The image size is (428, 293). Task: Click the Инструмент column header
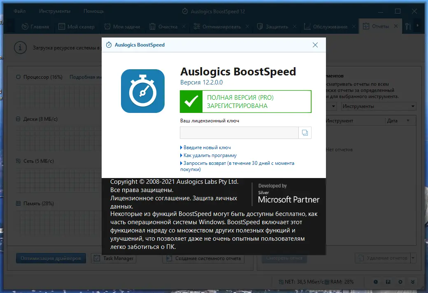coord(340,121)
